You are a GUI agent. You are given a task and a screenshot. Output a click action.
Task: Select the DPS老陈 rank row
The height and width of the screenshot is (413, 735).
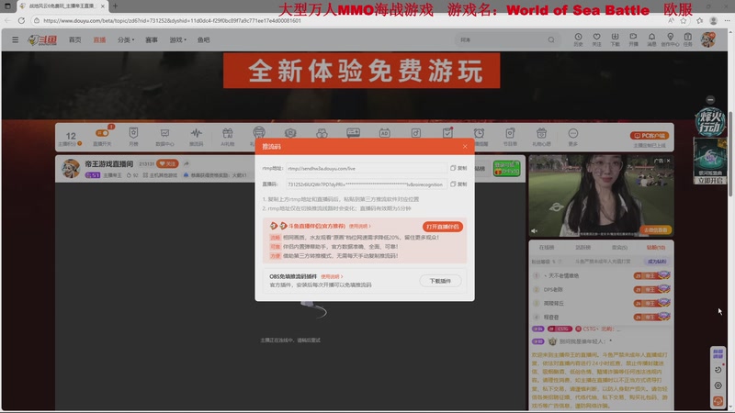coord(601,289)
